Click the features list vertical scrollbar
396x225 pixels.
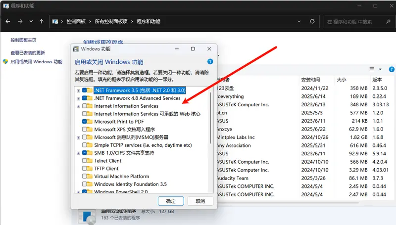[x=211, y=118]
